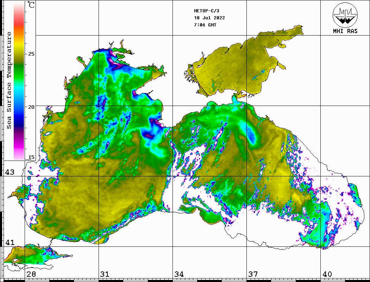370x282 pixels.
Task: Click the '20' tick on the color scale
Action: (x=31, y=107)
